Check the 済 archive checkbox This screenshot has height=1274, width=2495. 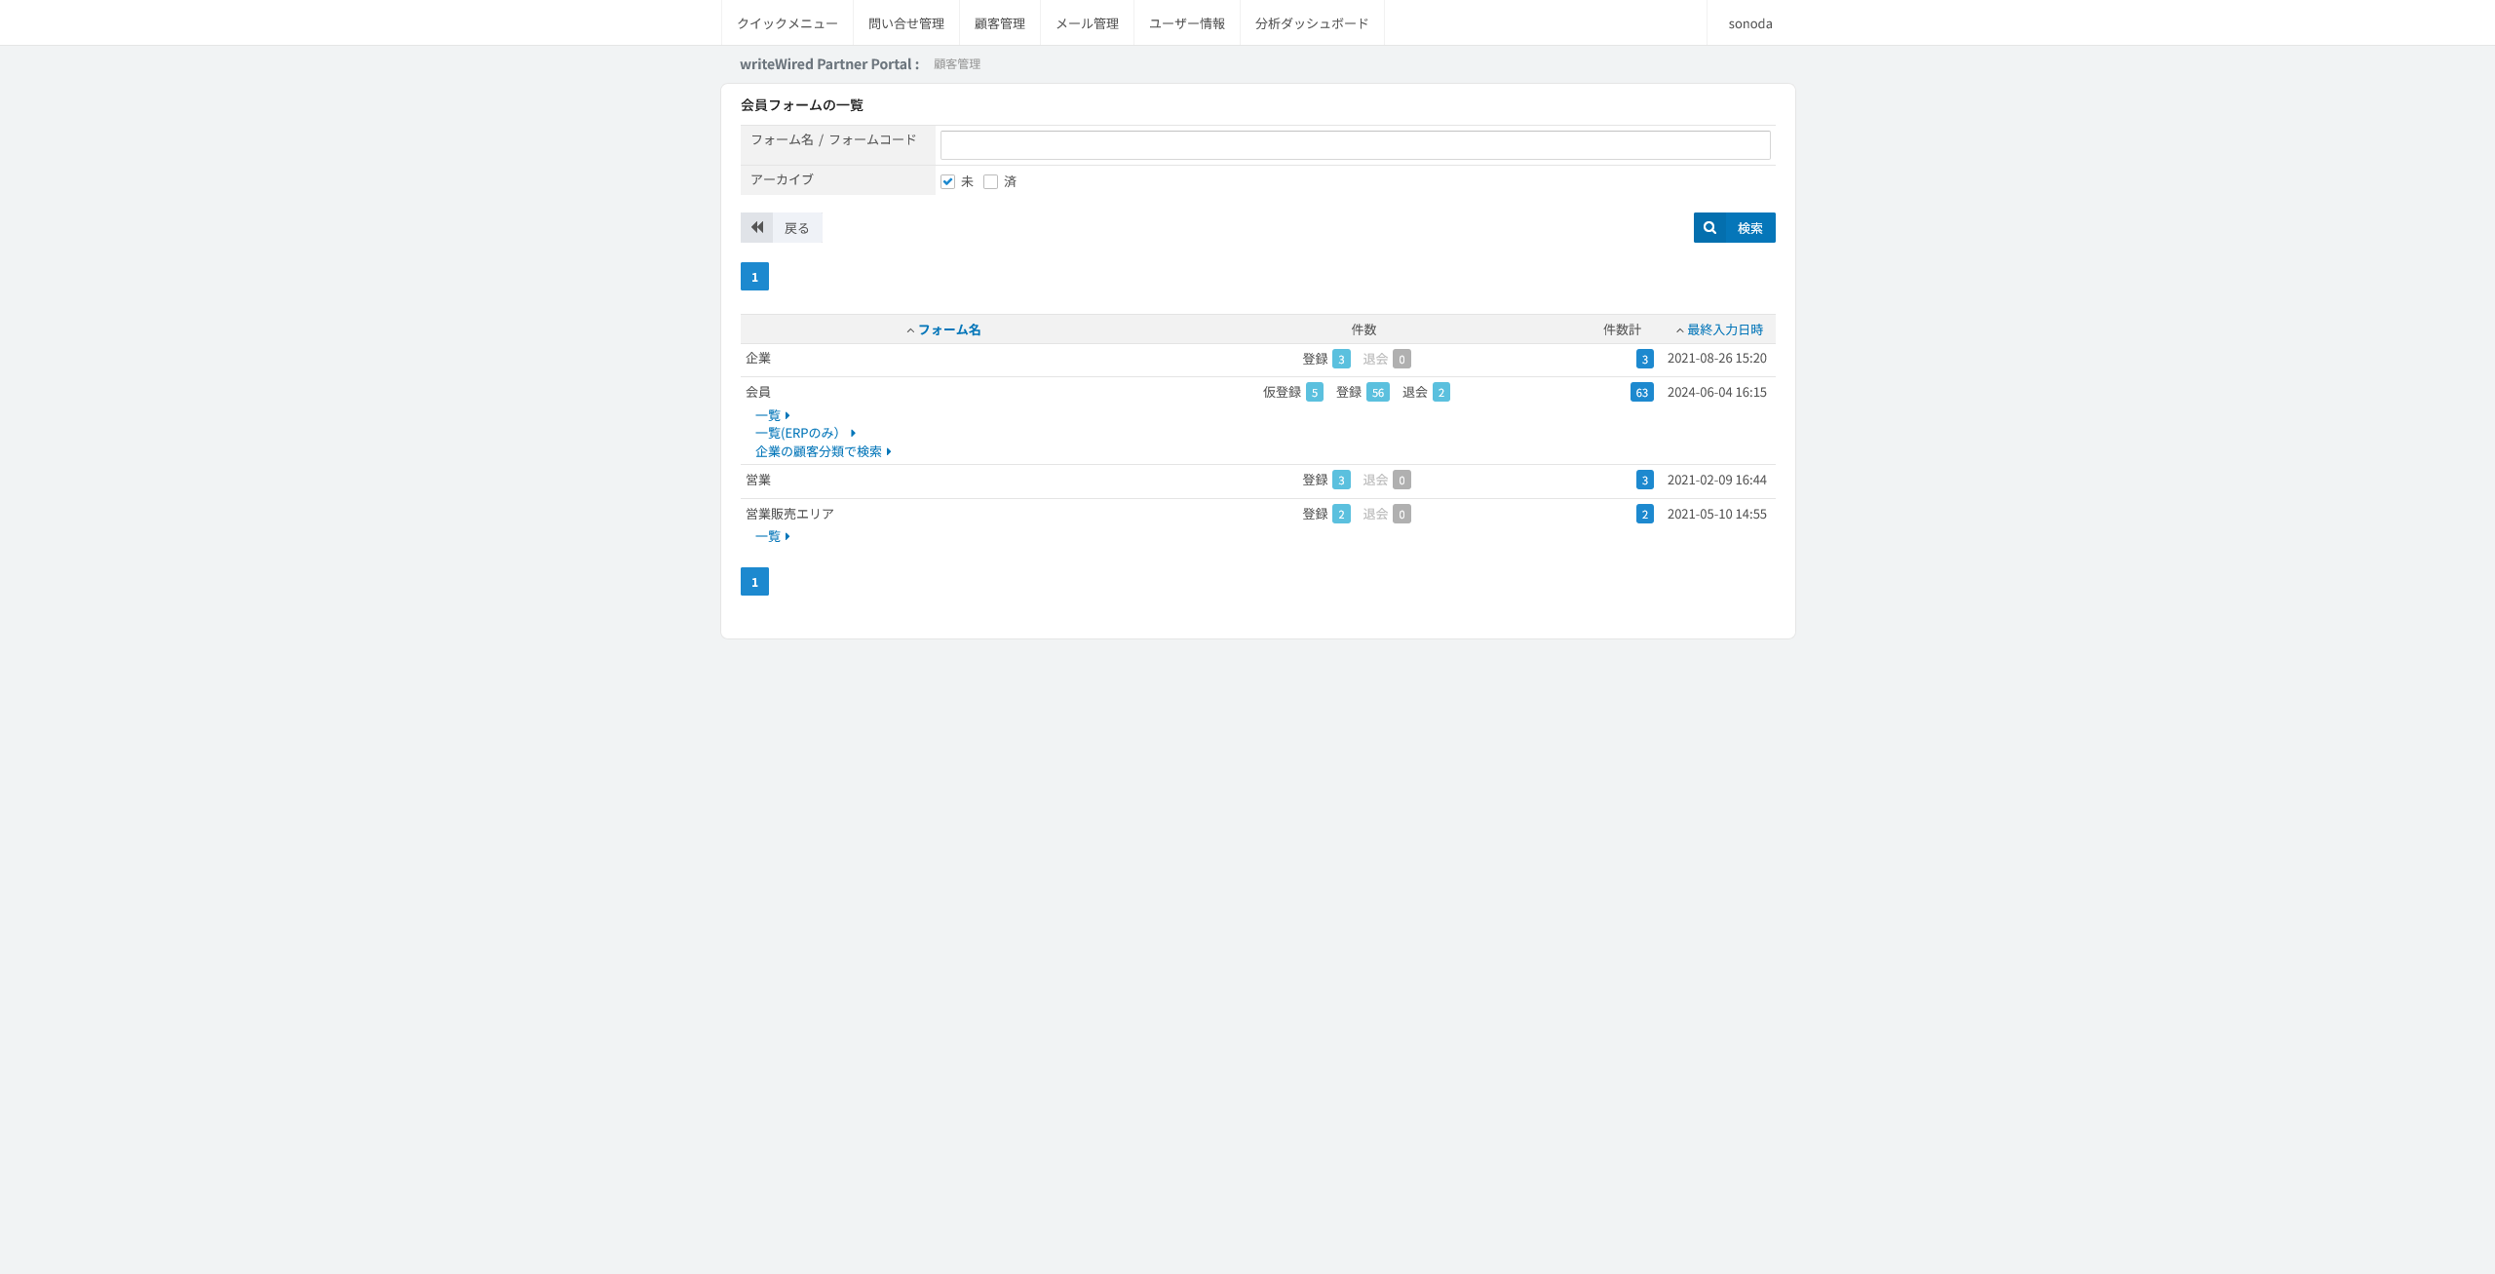click(x=990, y=181)
